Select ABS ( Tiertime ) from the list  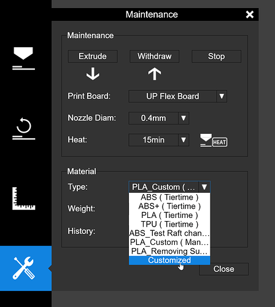(x=169, y=197)
